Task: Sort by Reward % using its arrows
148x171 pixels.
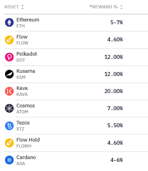Action: point(121,7)
